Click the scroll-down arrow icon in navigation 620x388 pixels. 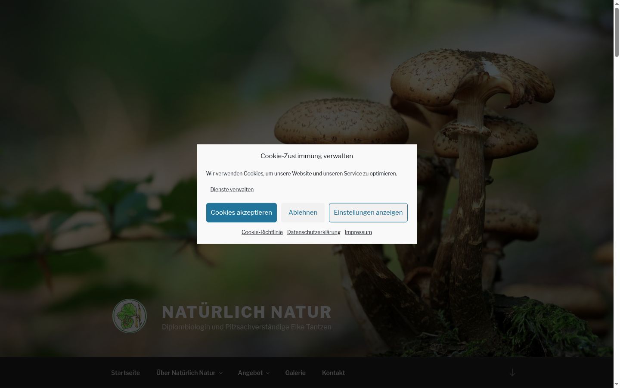(512, 372)
